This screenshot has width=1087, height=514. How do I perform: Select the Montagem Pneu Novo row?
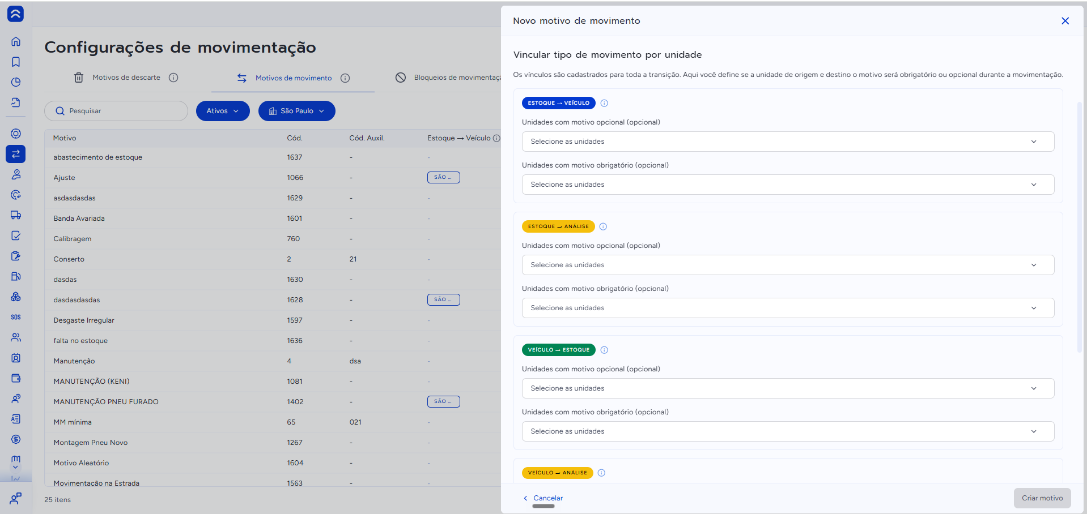pyautogui.click(x=273, y=443)
